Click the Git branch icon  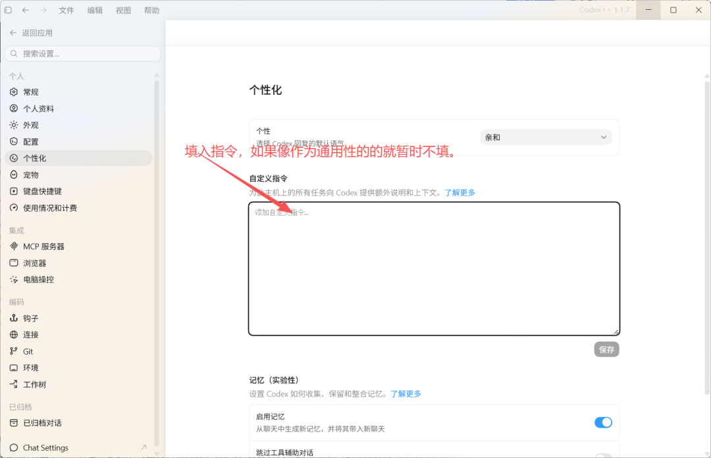[14, 351]
